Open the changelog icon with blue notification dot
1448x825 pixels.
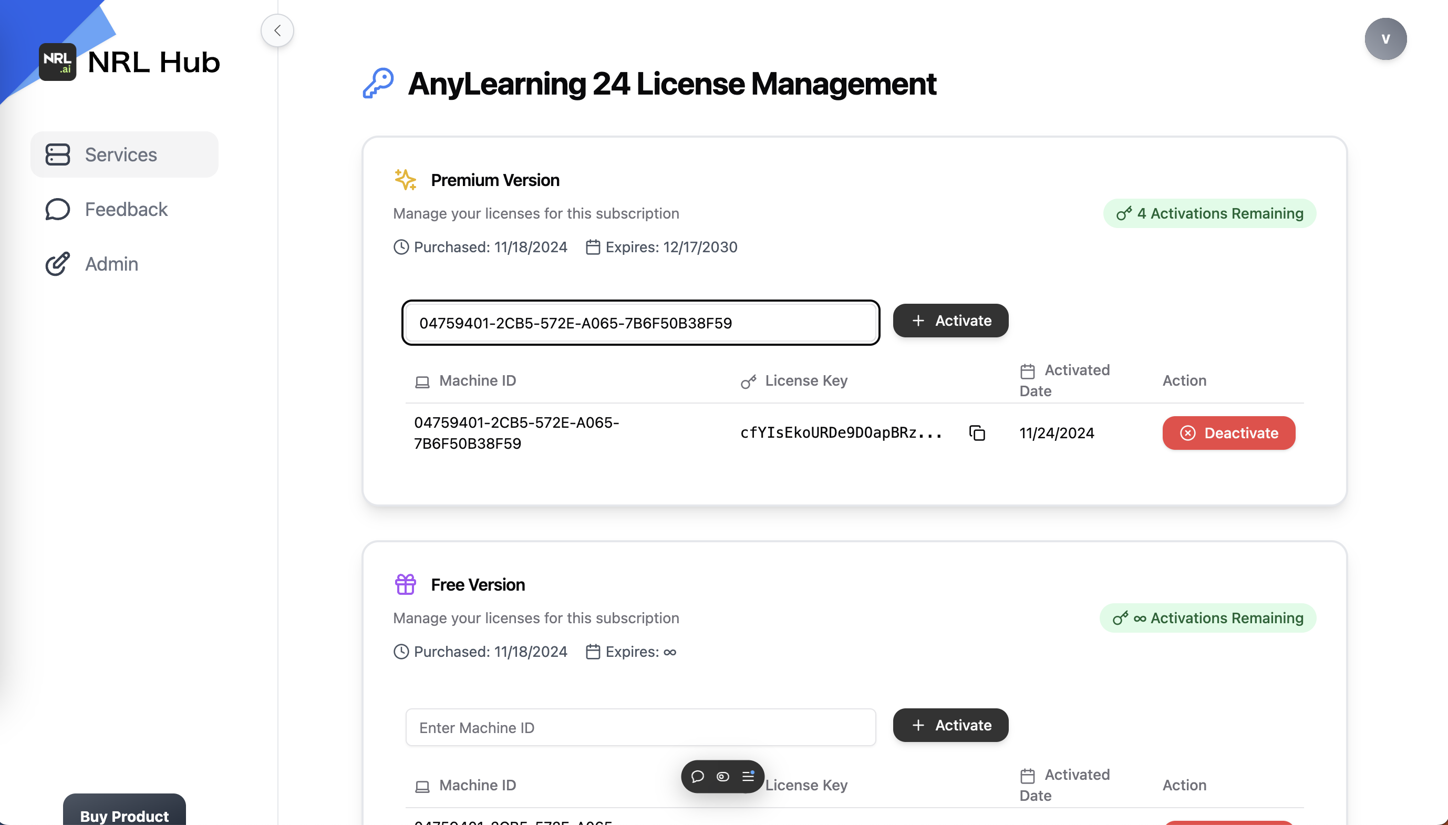[748, 777]
